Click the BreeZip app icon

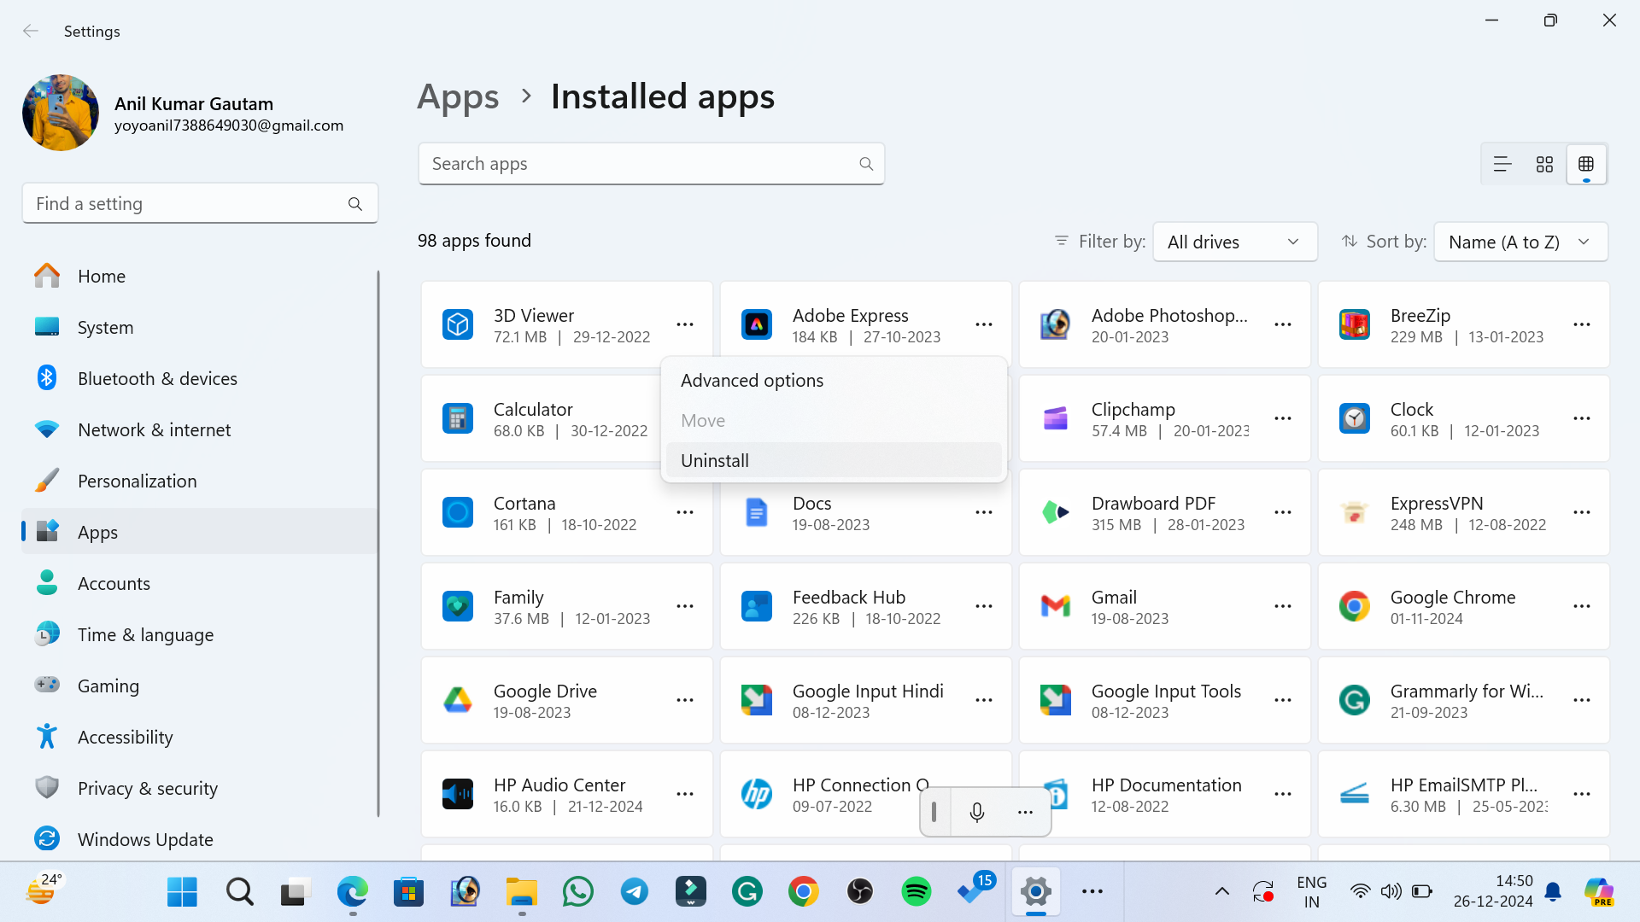[1355, 324]
